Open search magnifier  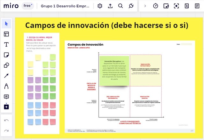click(x=120, y=6)
